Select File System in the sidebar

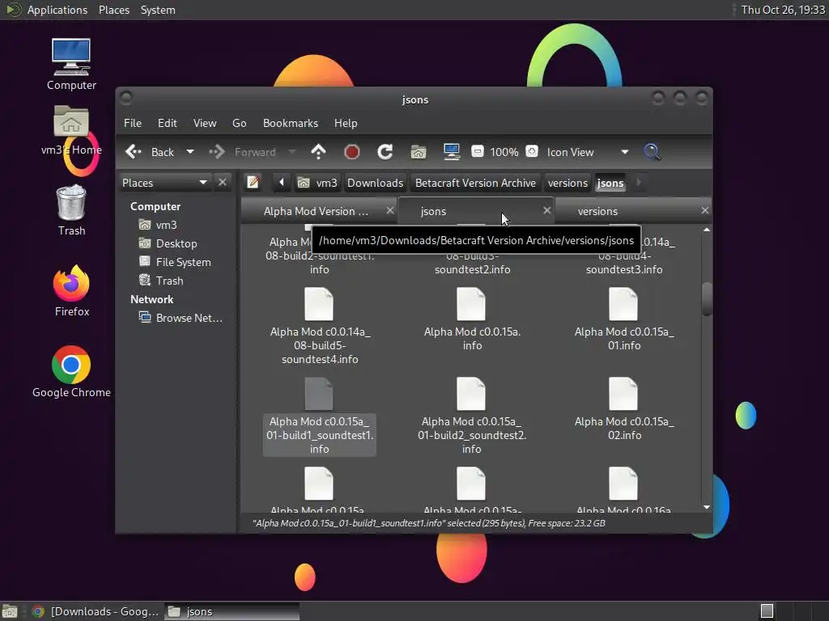[183, 262]
